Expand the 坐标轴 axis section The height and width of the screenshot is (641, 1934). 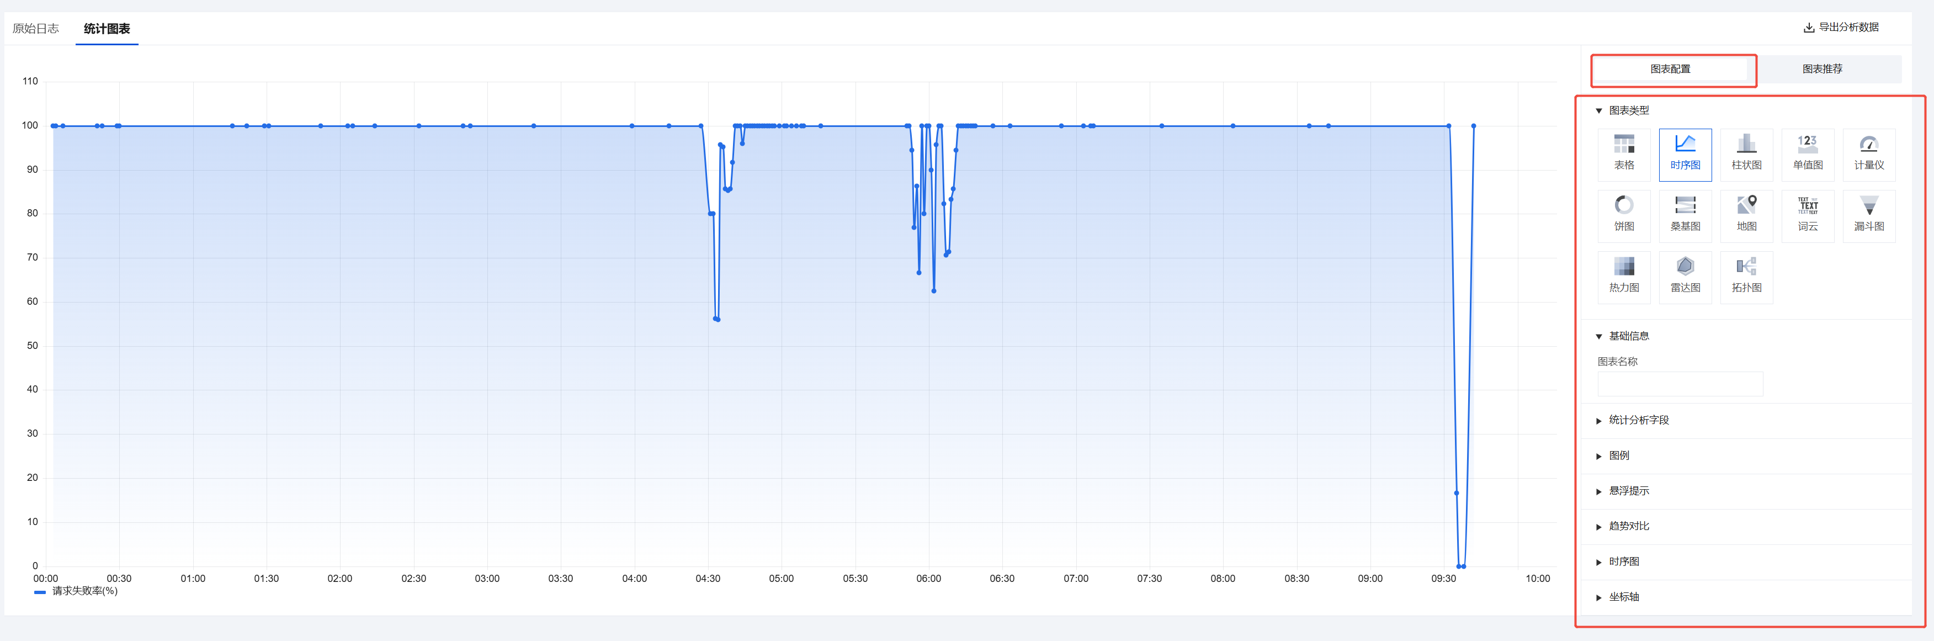[x=1623, y=597]
